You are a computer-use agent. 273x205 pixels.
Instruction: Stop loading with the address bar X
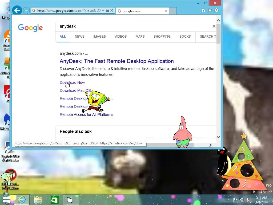(112, 11)
